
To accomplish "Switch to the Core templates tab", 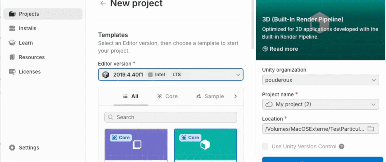I will [168, 96].
